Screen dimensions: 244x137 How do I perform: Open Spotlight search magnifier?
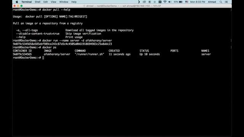tap(221, 2)
